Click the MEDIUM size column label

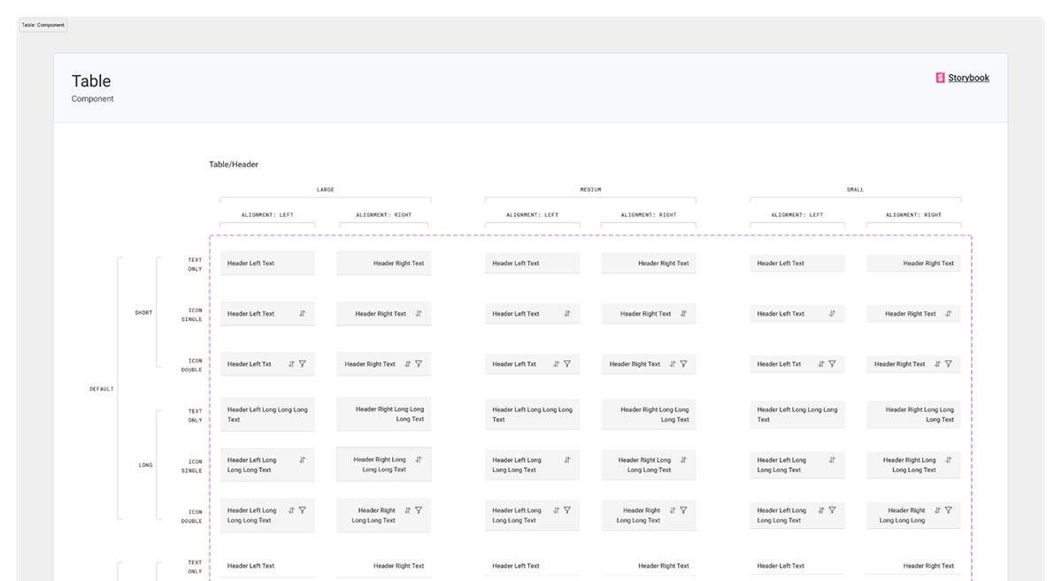click(x=590, y=190)
